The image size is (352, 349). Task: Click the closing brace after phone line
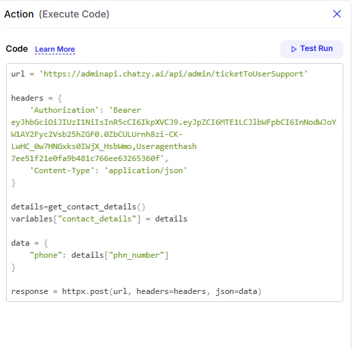click(13, 268)
